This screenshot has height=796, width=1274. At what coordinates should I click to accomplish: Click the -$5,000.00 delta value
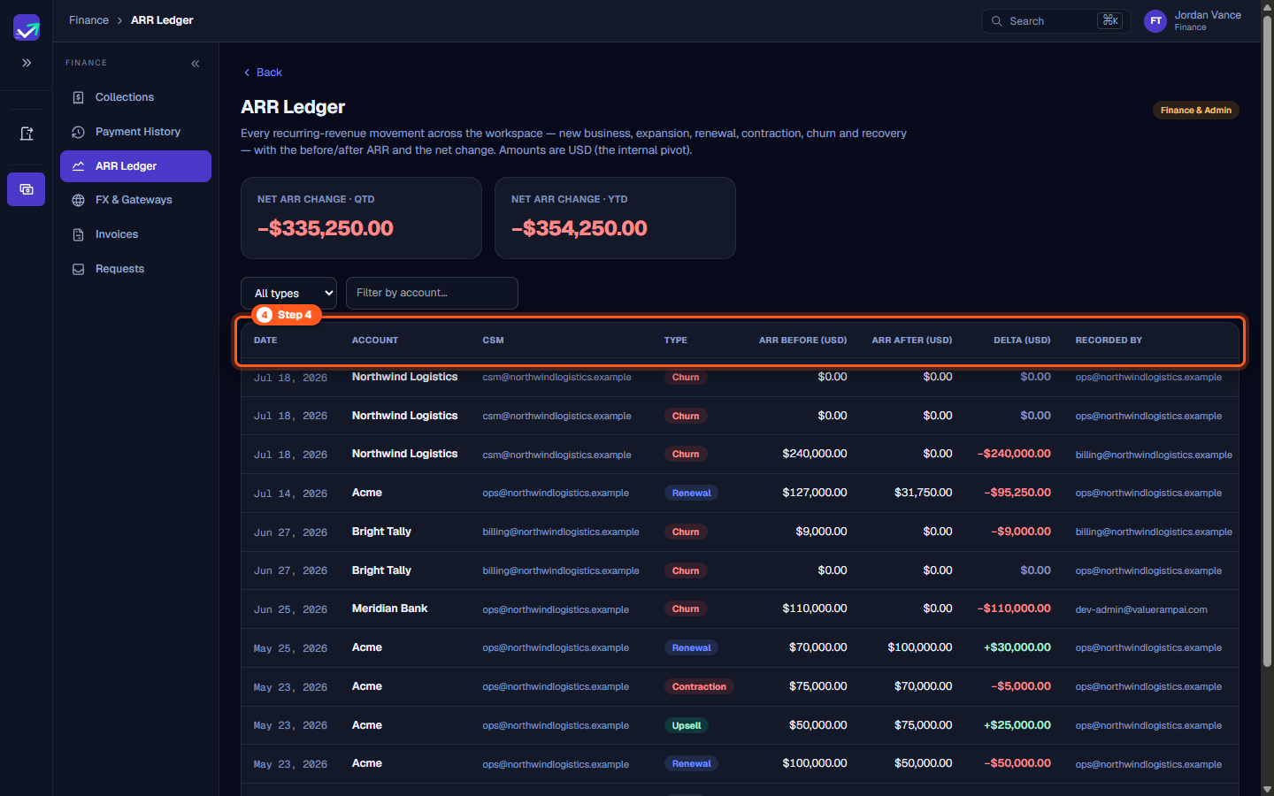point(1021,686)
